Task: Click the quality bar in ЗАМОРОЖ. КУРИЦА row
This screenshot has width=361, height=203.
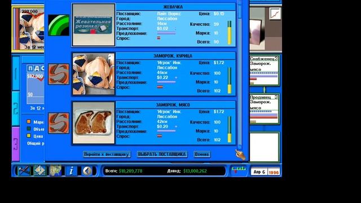Action: tap(230, 80)
